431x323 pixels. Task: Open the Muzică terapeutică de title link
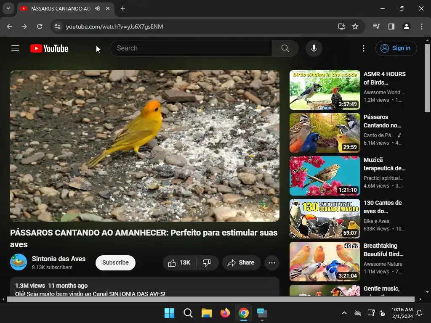385,164
